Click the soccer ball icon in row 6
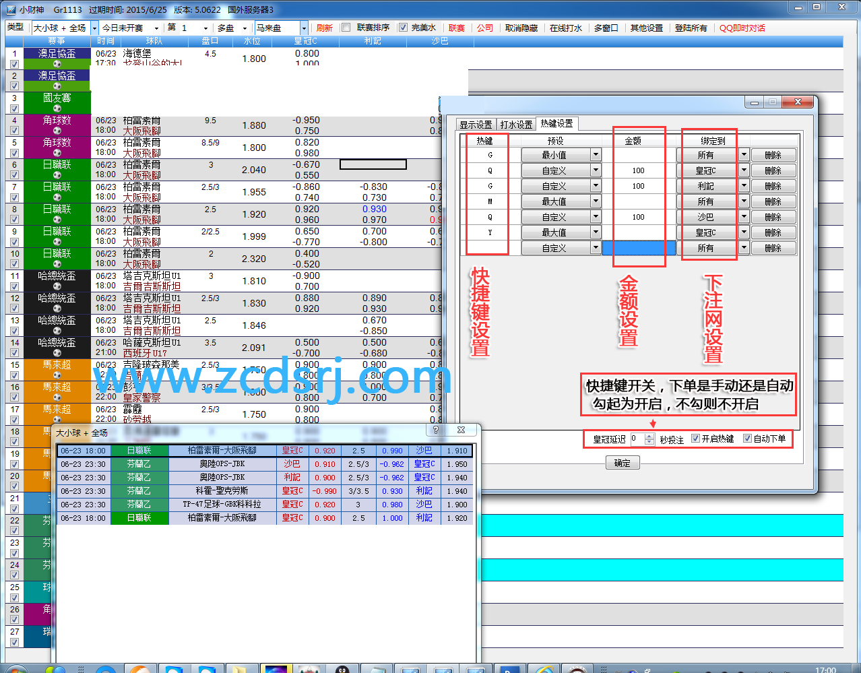The height and width of the screenshot is (673, 861). coord(57,175)
